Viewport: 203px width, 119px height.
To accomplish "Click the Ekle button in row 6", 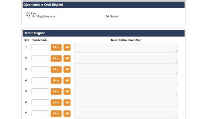I will (56, 102).
